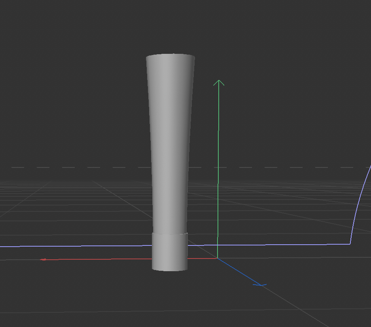Select the bottom cylindrical segment of the mesh
This screenshot has width=371, height=327.
point(169,251)
